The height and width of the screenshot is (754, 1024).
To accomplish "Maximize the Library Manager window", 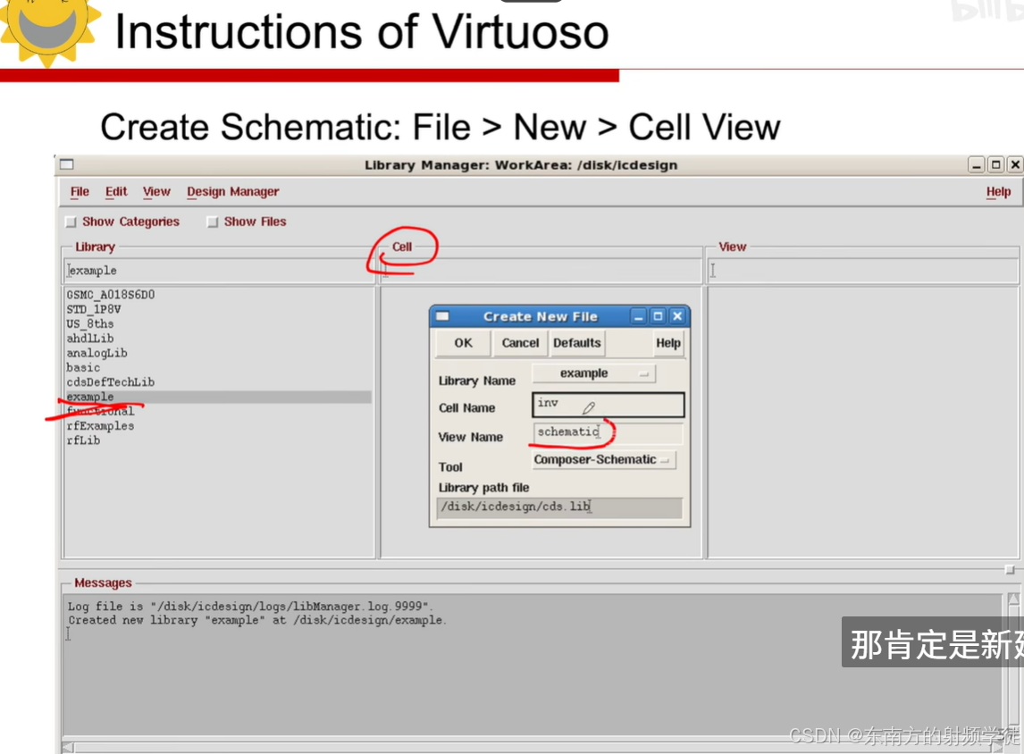I will [x=996, y=164].
